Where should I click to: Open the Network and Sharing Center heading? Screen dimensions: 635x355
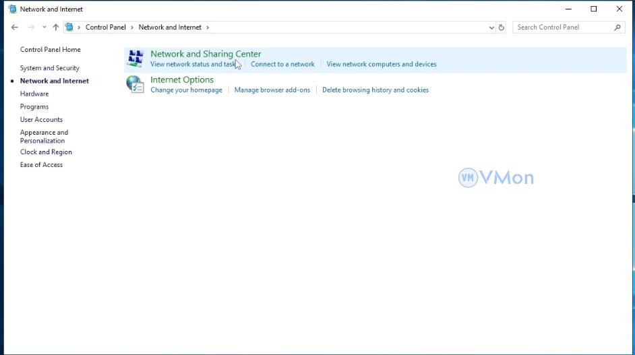pyautogui.click(x=206, y=54)
